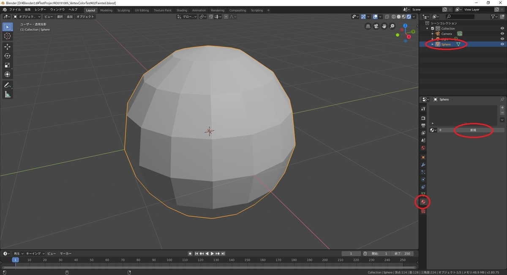Open the View Layer properties tab

[x=423, y=133]
